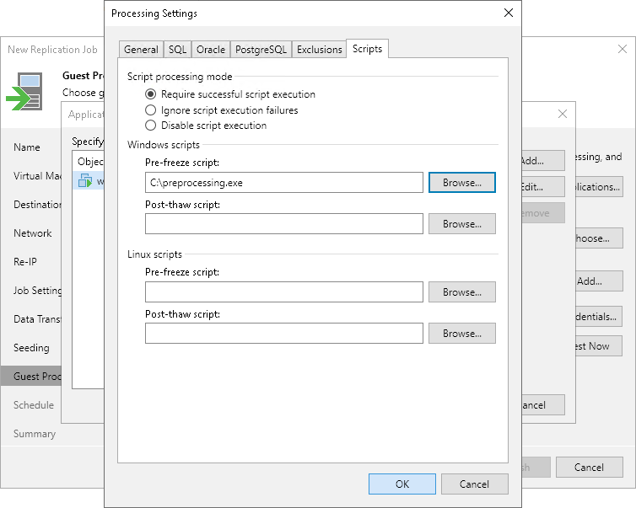
Task: Select Guest Processing wizard step
Action: pyautogui.click(x=31, y=377)
